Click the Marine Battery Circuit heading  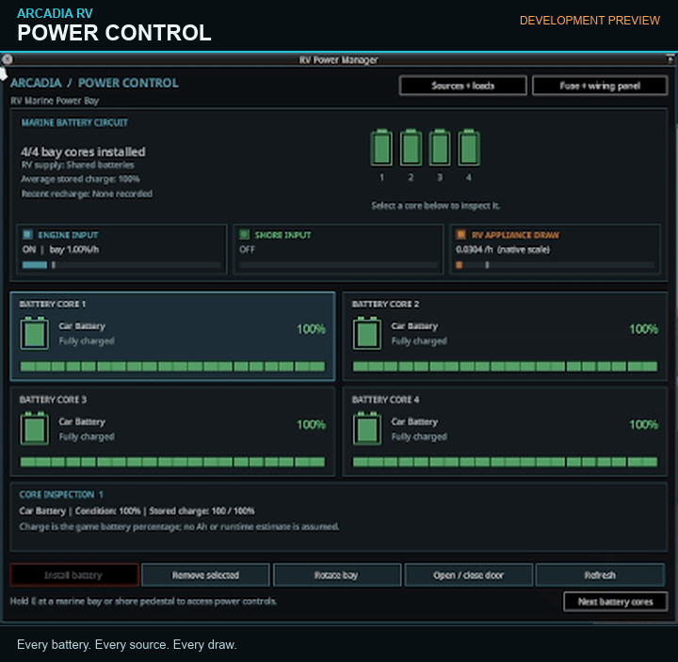[74, 122]
